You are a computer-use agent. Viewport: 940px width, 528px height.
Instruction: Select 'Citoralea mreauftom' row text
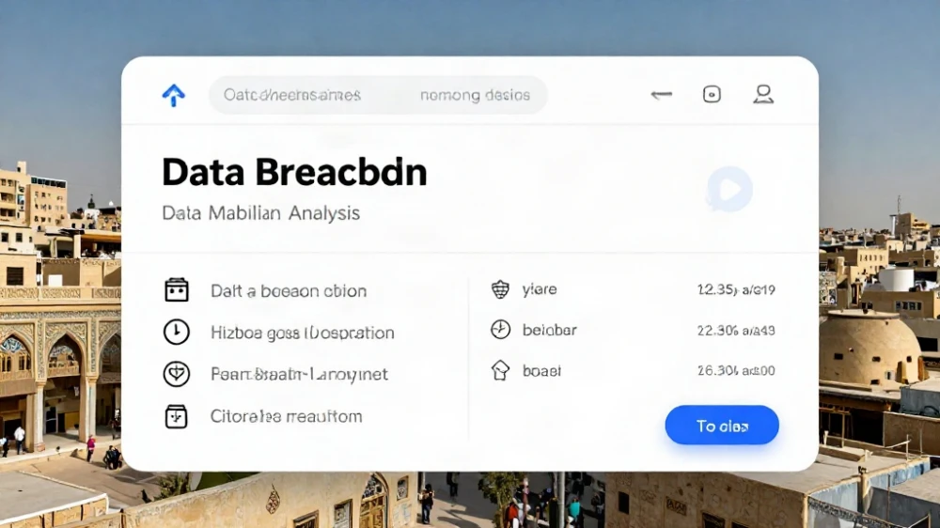click(286, 416)
